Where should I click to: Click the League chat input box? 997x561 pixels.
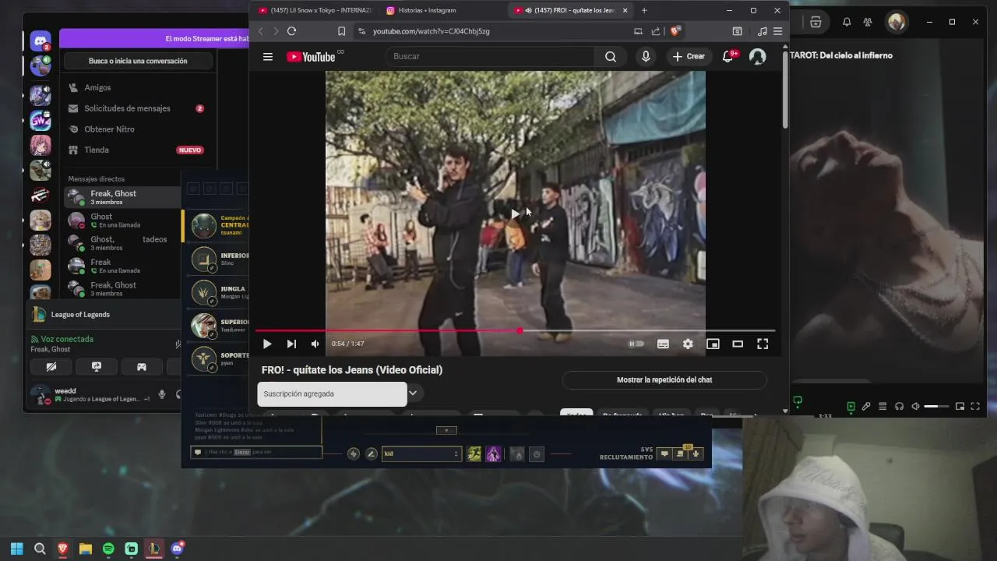256,452
